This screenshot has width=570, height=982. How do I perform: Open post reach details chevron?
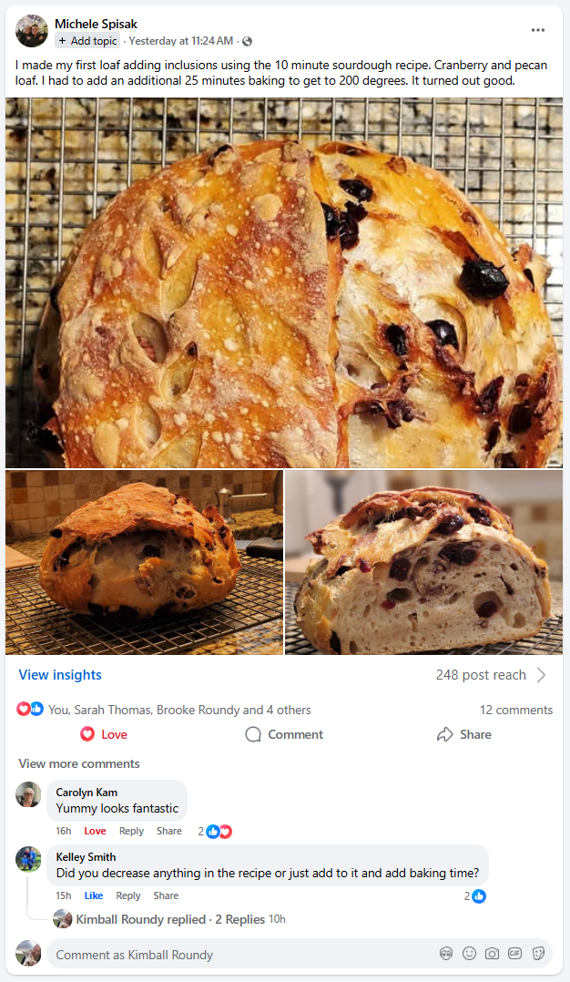point(541,675)
